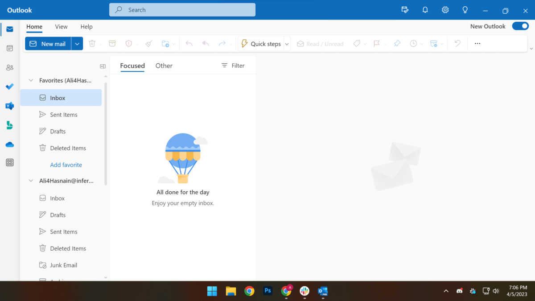This screenshot has height=301, width=535.
Task: Click the Add favorite link
Action: (x=66, y=165)
